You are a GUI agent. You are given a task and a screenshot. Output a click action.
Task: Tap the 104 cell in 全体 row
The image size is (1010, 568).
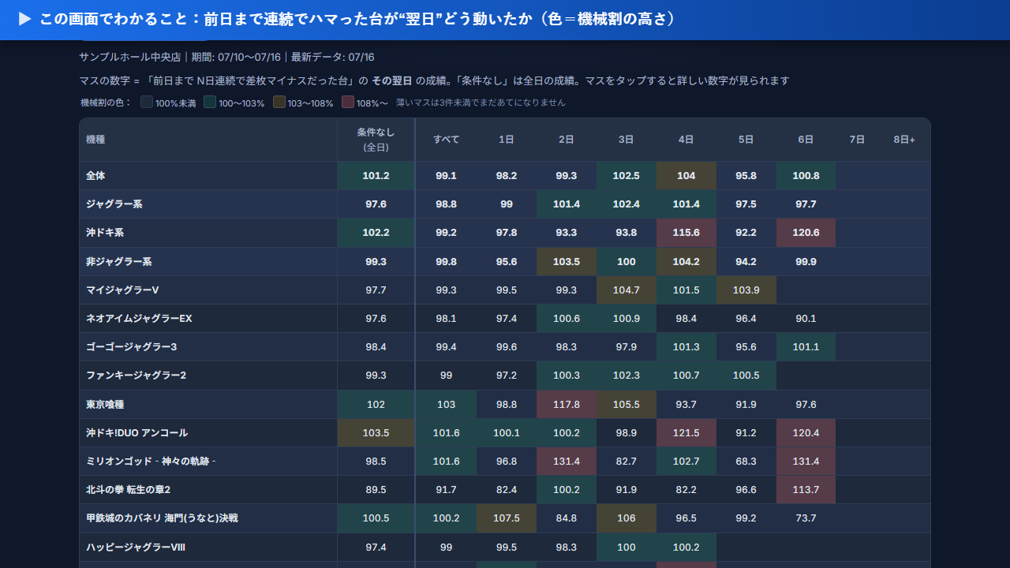pos(686,176)
